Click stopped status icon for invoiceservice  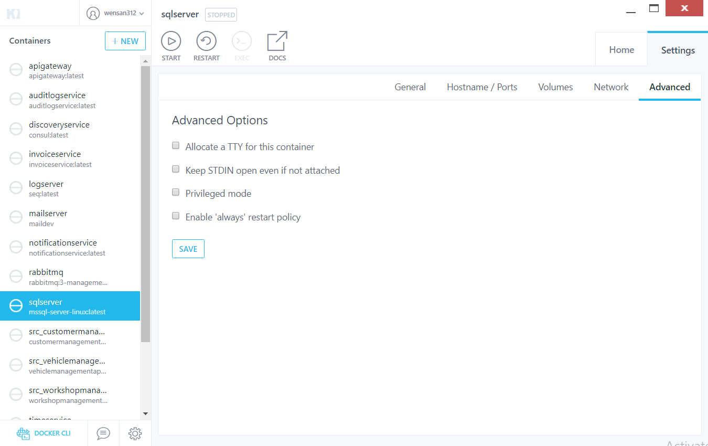(16, 157)
